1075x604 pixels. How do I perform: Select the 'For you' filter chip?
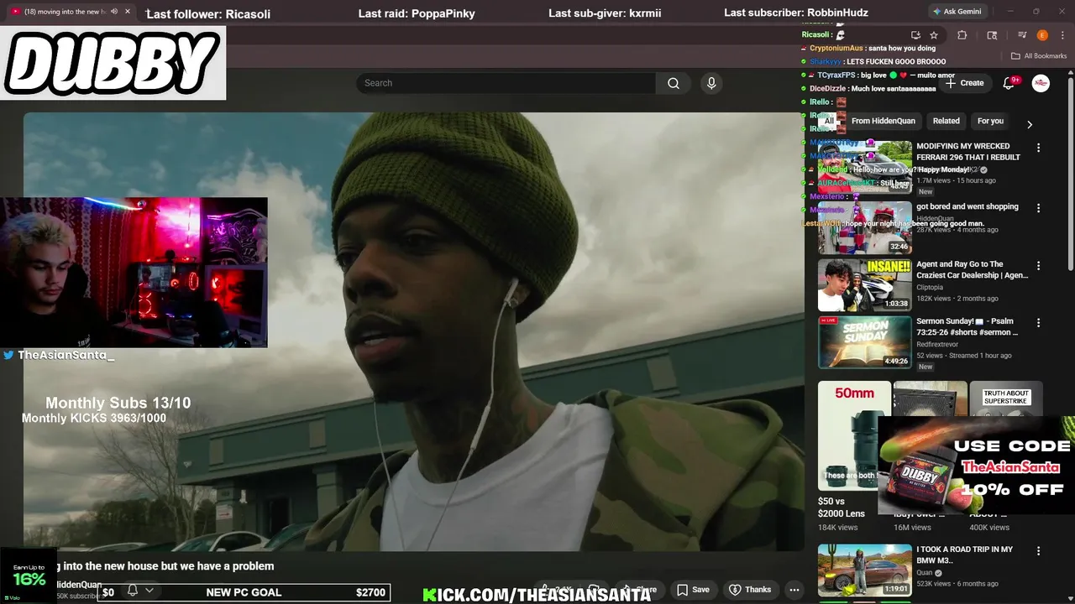pos(990,121)
